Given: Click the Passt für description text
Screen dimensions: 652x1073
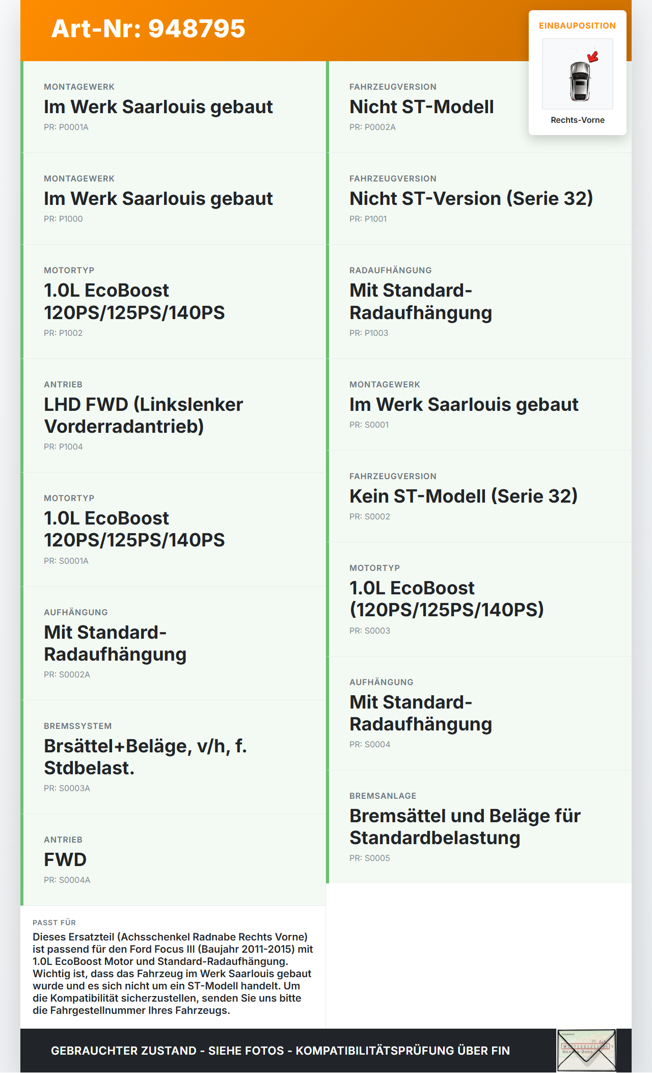Looking at the screenshot, I should pyautogui.click(x=173, y=974).
